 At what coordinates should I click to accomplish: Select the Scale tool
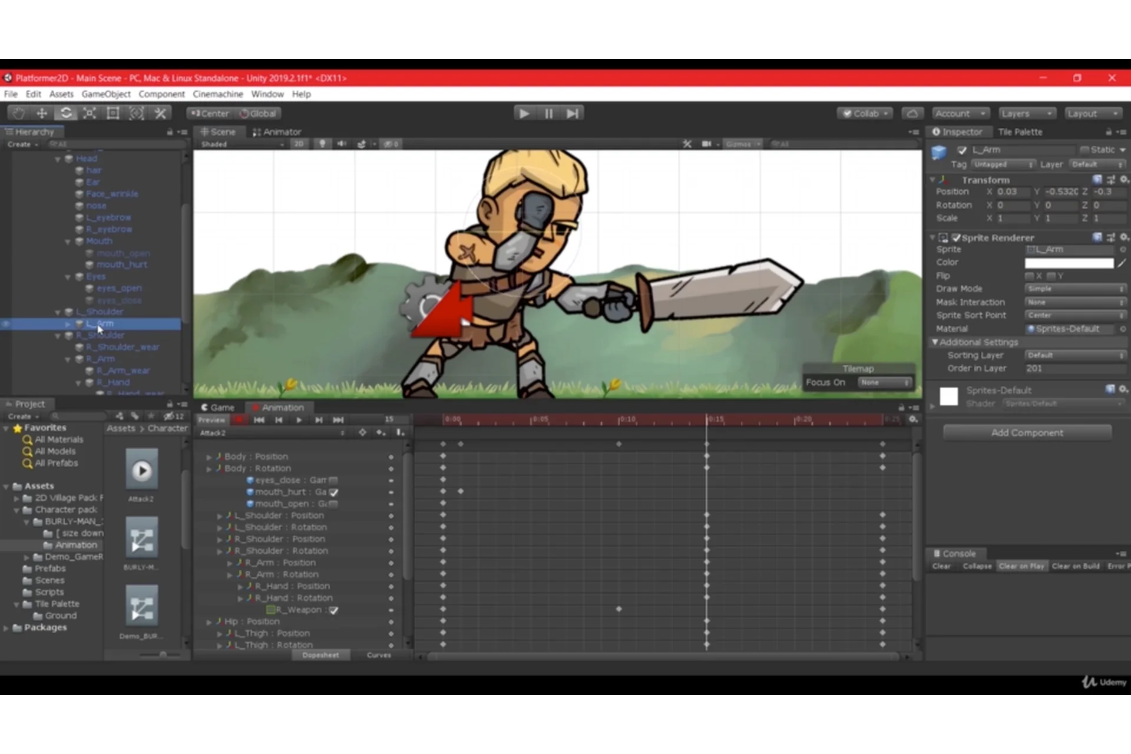pyautogui.click(x=90, y=113)
